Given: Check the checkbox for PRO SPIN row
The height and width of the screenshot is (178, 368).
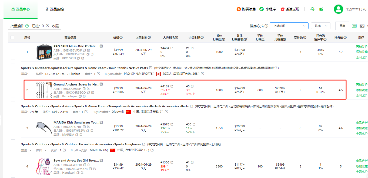Looking at the screenshot, I should coord(13,61).
